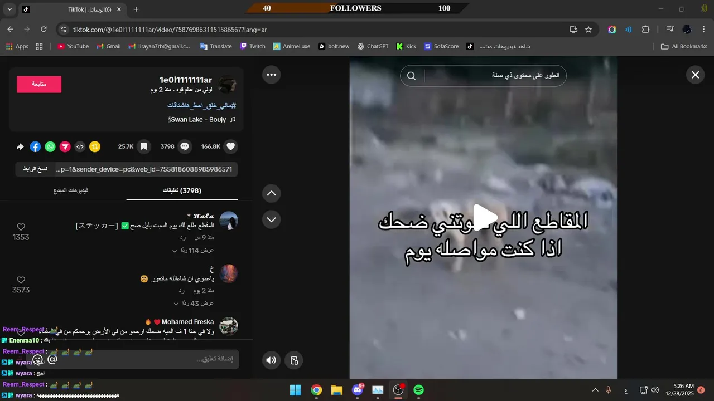This screenshot has height=401, width=714.
Task: Switch to the تعليقات (3798) comments tab
Action: (182, 190)
